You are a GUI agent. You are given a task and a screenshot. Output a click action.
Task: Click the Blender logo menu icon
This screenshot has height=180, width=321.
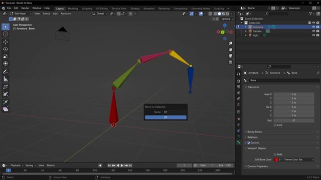[4, 8]
